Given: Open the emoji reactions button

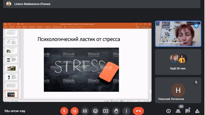Looking at the screenshot, I should pos(95,111).
